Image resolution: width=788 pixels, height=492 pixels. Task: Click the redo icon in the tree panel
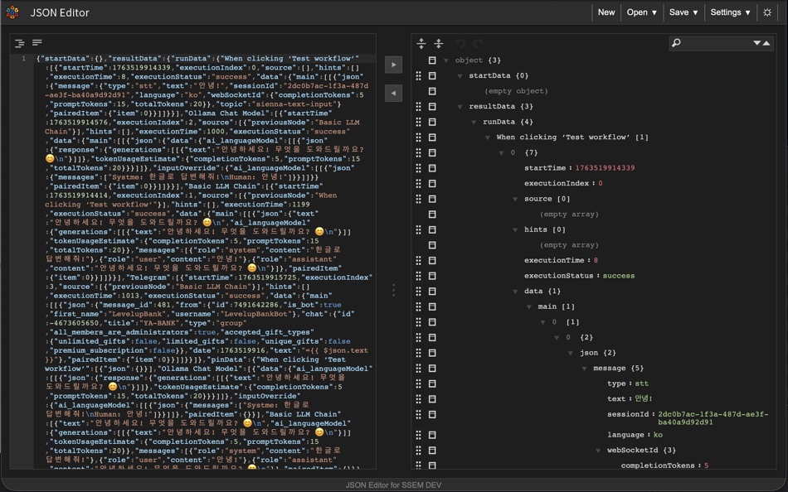coord(479,44)
